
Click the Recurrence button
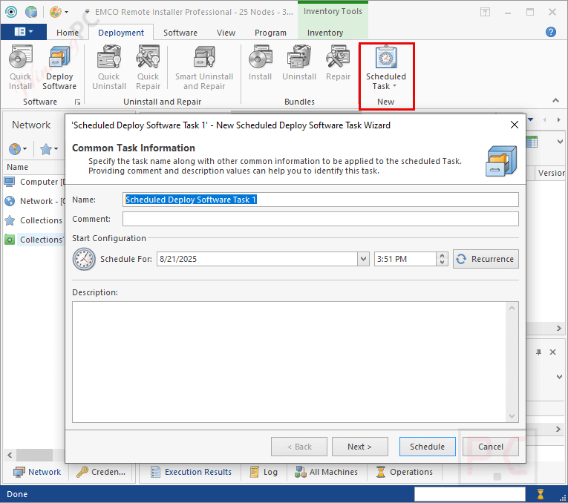tap(486, 259)
